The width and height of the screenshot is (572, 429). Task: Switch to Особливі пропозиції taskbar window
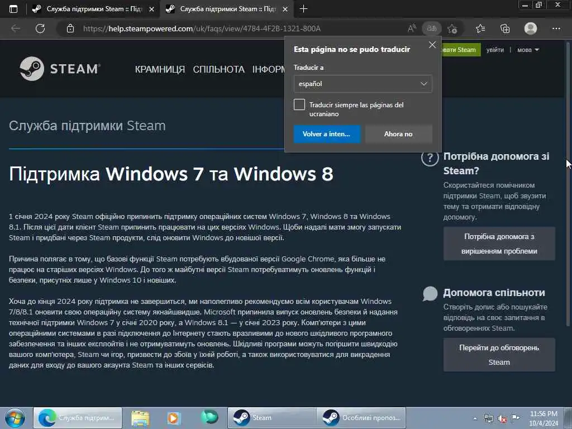tap(361, 418)
